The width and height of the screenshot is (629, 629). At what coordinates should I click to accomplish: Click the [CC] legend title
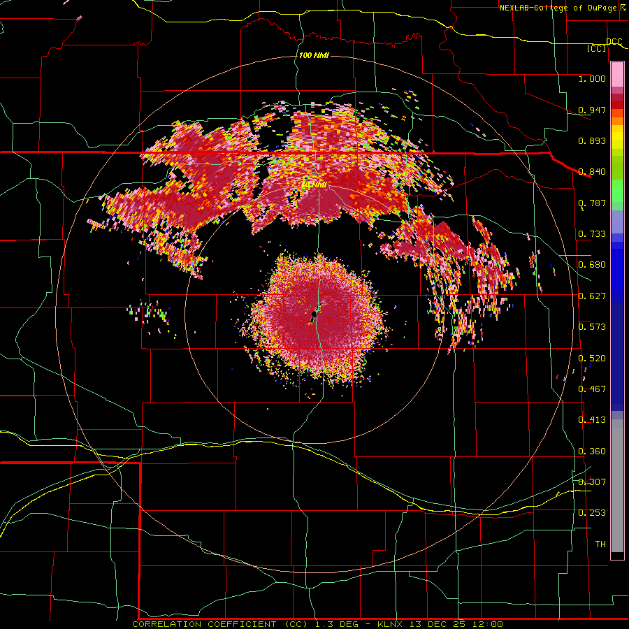(x=596, y=48)
